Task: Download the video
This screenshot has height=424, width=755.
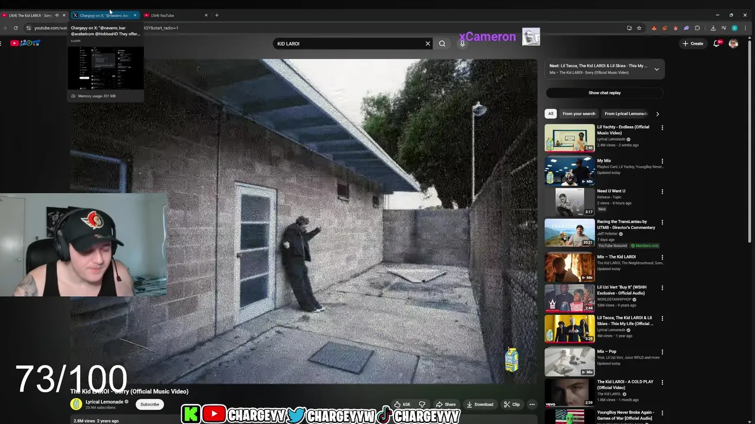Action: pyautogui.click(x=480, y=405)
